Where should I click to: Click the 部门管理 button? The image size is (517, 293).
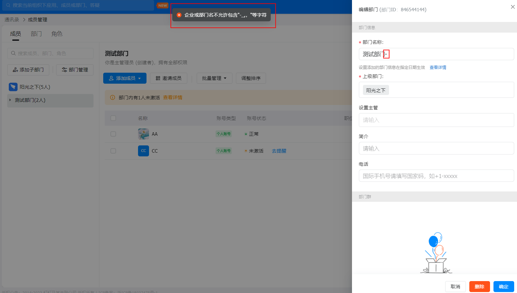tap(75, 70)
